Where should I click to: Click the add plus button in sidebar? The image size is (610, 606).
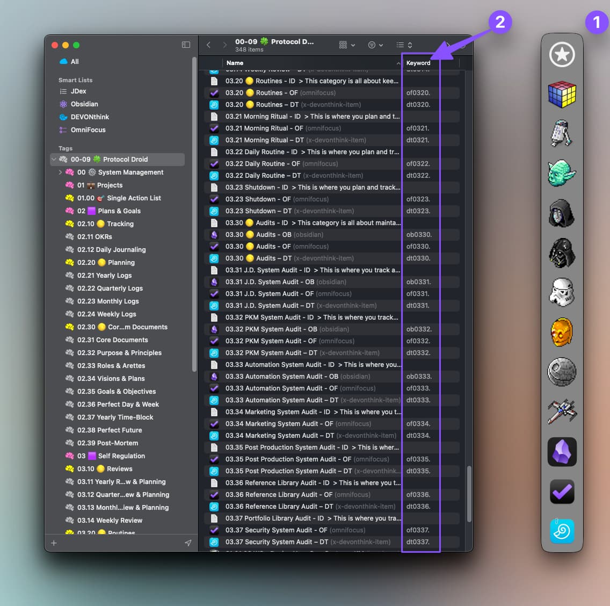(x=54, y=543)
